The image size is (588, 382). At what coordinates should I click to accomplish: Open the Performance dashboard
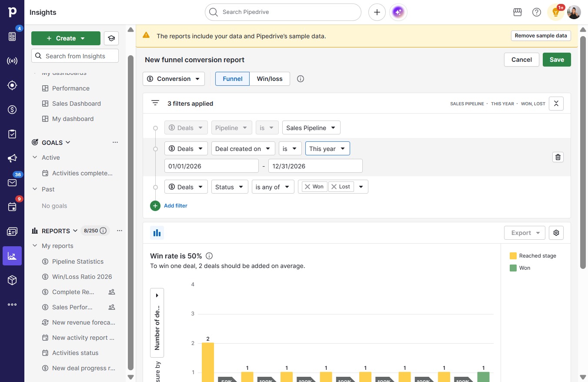[x=70, y=88]
